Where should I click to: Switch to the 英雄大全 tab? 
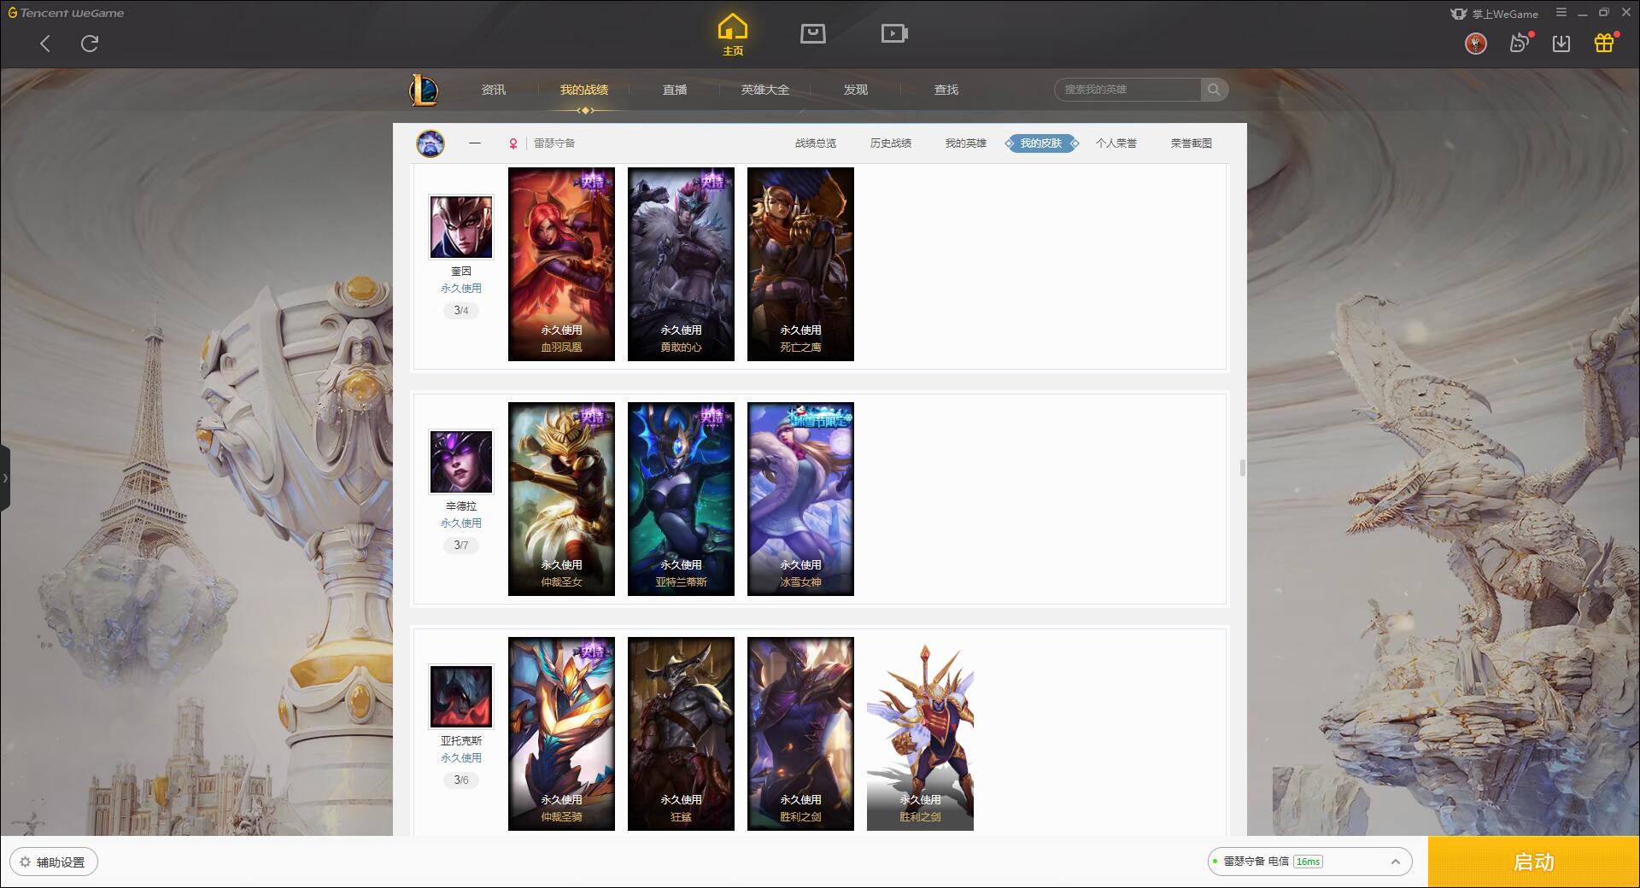click(x=765, y=90)
